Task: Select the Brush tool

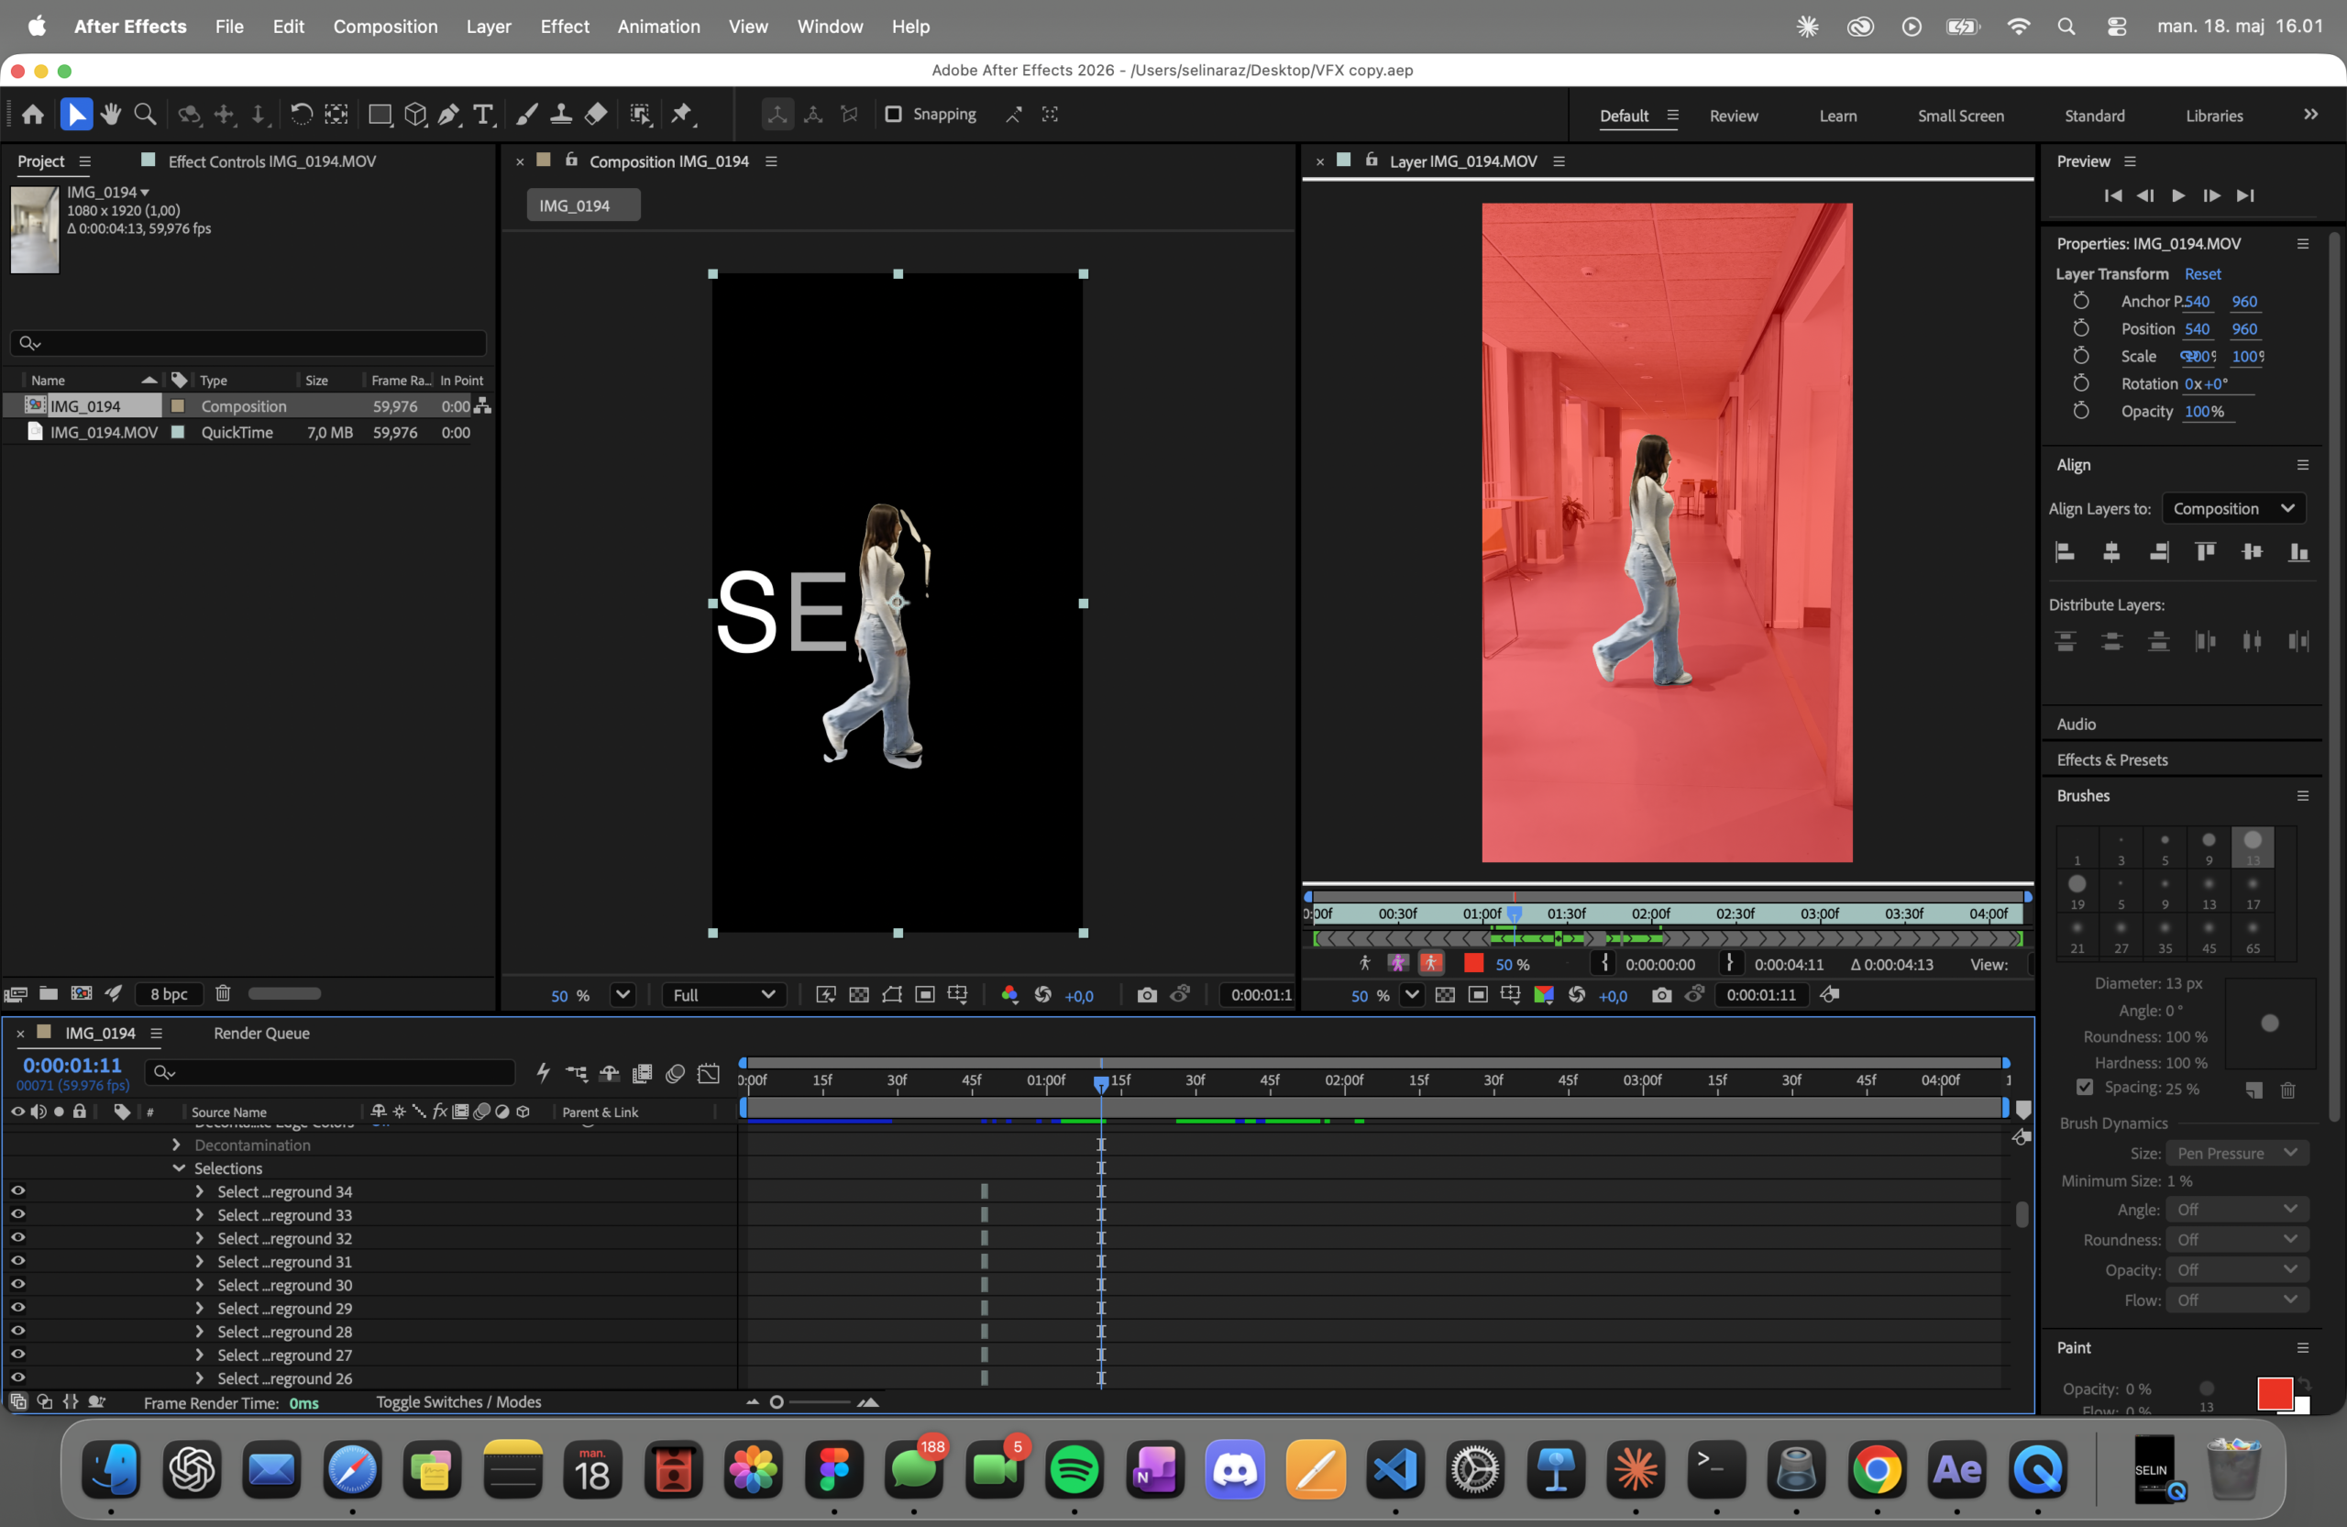Action: (x=527, y=115)
